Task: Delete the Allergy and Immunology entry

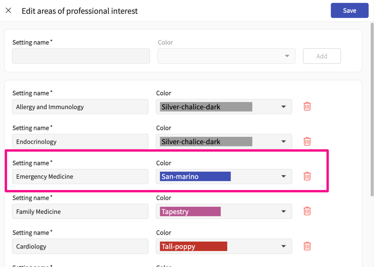Action: [x=307, y=107]
